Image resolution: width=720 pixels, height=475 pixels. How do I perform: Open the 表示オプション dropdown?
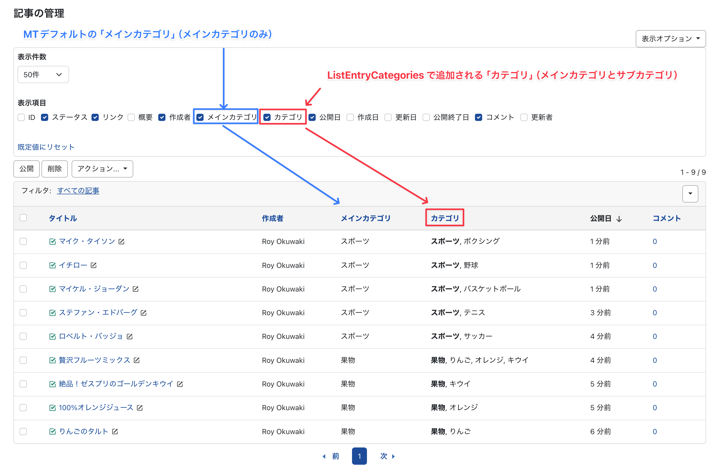click(670, 39)
